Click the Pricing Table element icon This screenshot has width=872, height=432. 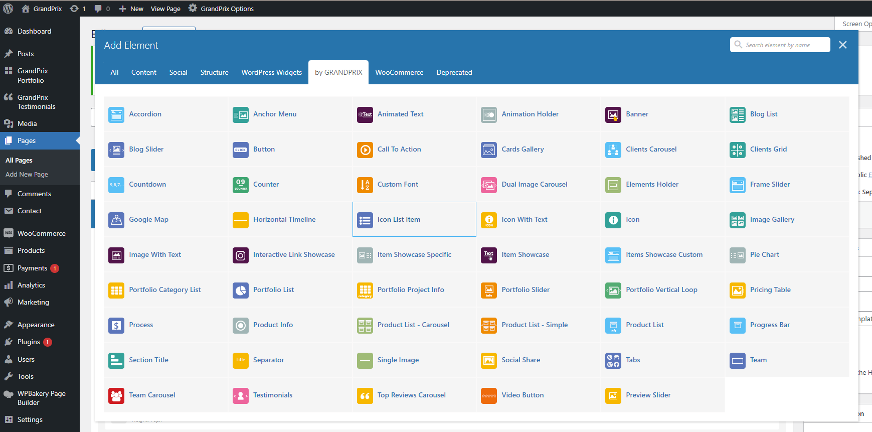point(738,291)
